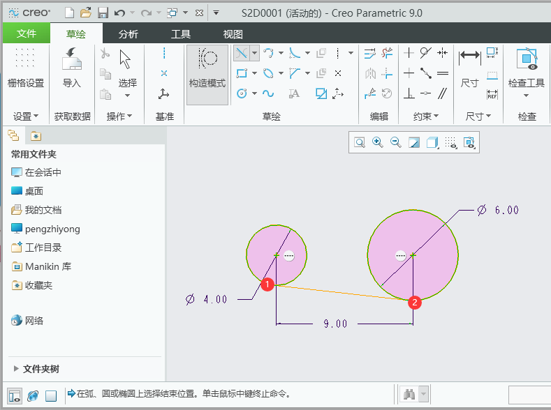Click the 导入 import button

tap(72, 68)
